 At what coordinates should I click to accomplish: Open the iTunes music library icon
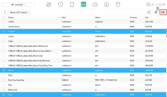pyautogui.click(x=49, y=5)
